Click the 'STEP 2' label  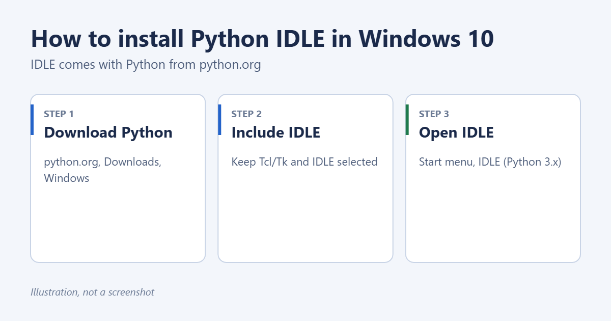[x=246, y=114]
